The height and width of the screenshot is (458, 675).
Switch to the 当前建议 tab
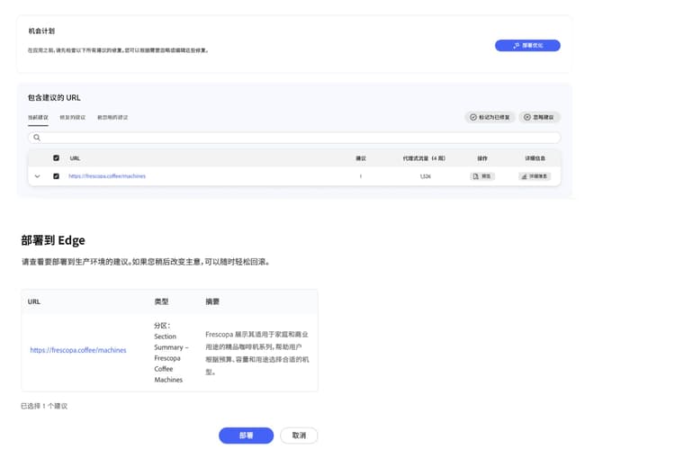click(x=38, y=118)
